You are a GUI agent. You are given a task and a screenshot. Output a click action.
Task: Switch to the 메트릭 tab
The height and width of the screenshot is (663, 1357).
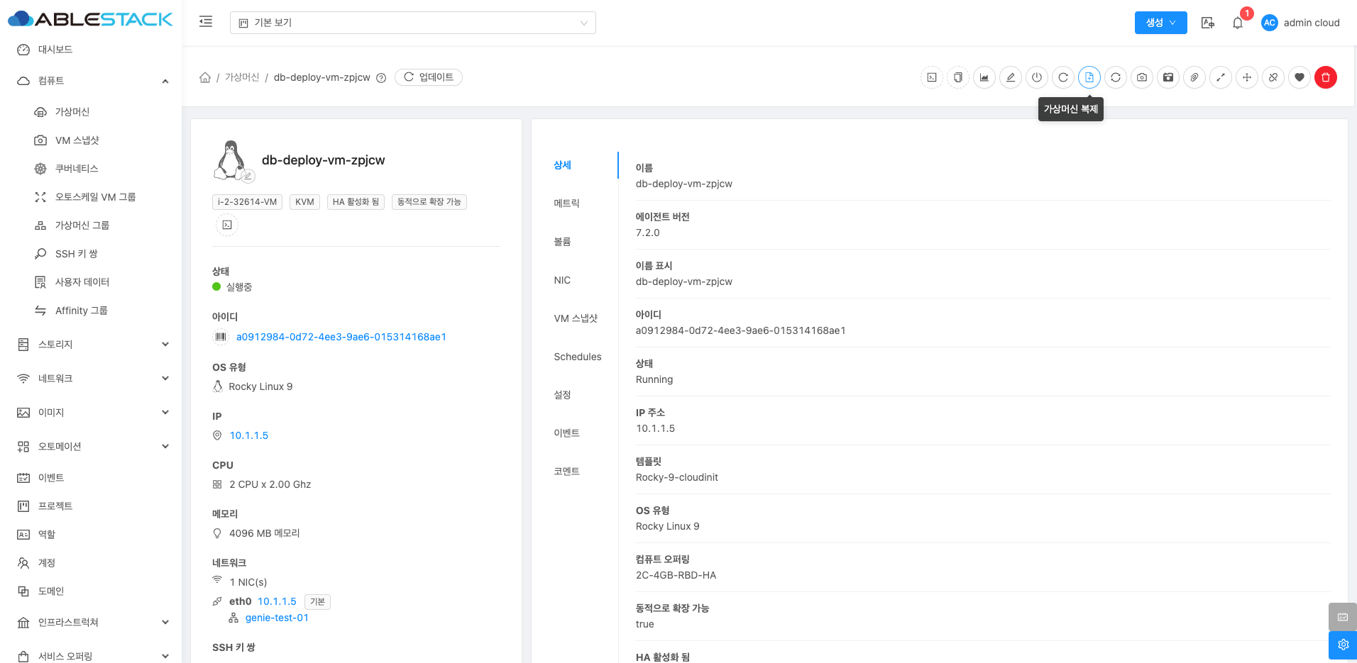click(x=566, y=204)
